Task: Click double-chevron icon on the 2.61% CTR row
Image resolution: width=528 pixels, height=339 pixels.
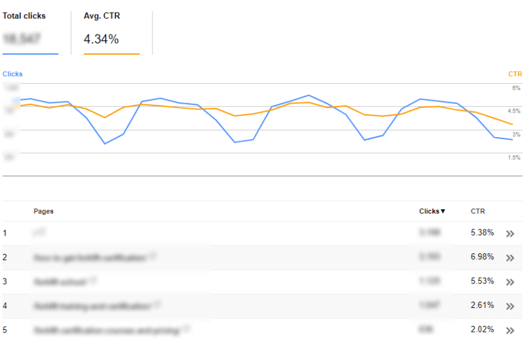Action: 510,306
